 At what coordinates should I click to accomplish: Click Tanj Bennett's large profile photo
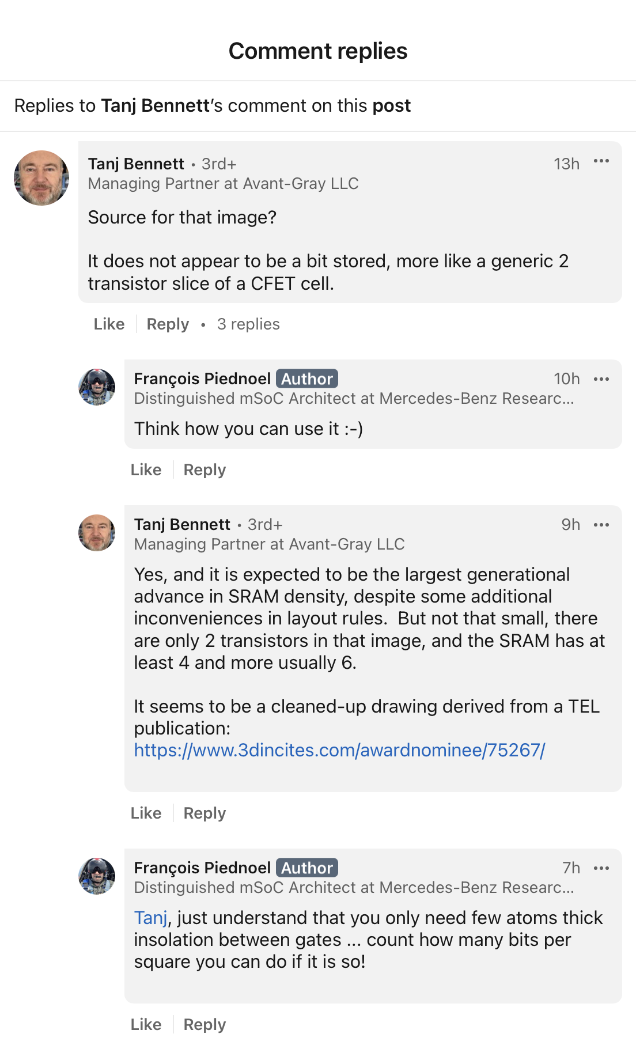41,178
